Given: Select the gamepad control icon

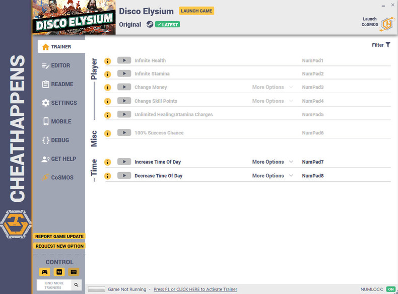Looking at the screenshot, I should (45, 272).
